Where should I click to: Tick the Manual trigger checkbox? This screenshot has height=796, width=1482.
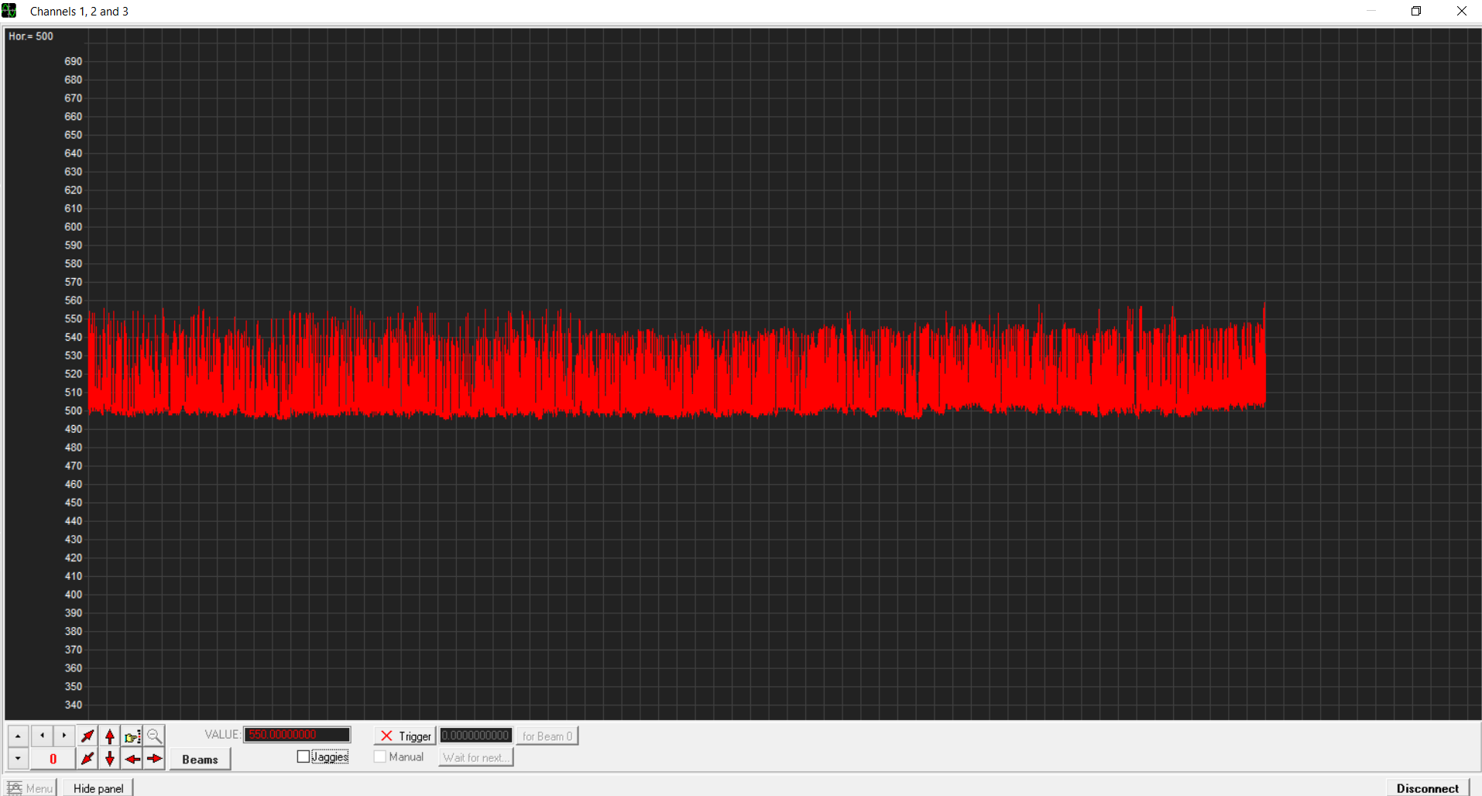coord(380,757)
